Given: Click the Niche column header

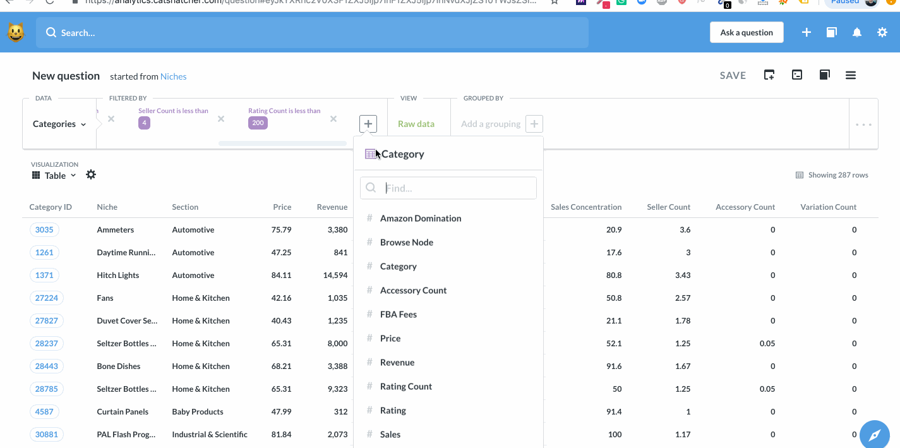Looking at the screenshot, I should pyautogui.click(x=107, y=207).
